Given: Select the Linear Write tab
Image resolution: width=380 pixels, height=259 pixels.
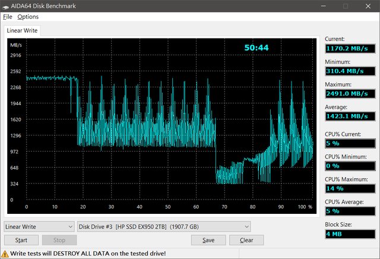Looking at the screenshot, I should point(23,30).
